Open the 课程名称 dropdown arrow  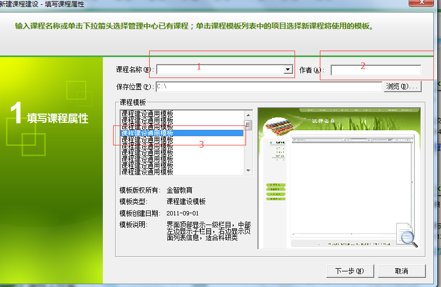[288, 69]
